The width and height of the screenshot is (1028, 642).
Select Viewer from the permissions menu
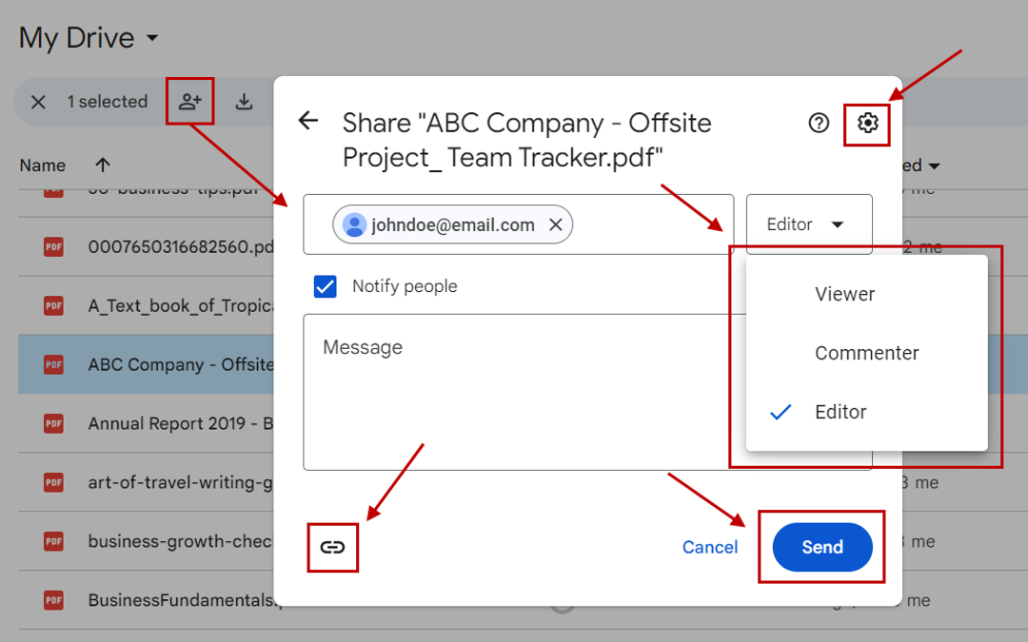[844, 294]
